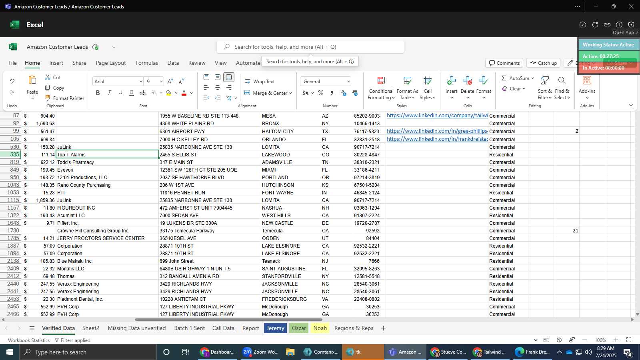Click the Undo arrow icon
640x360 pixels.
(x=12, y=81)
